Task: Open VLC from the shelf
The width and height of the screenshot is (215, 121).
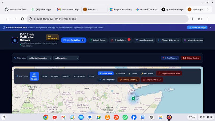Action: click(x=108, y=117)
